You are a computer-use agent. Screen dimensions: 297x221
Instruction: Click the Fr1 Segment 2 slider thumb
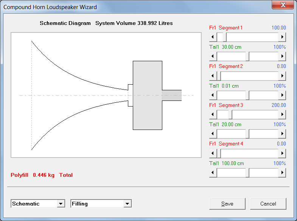[219, 76]
